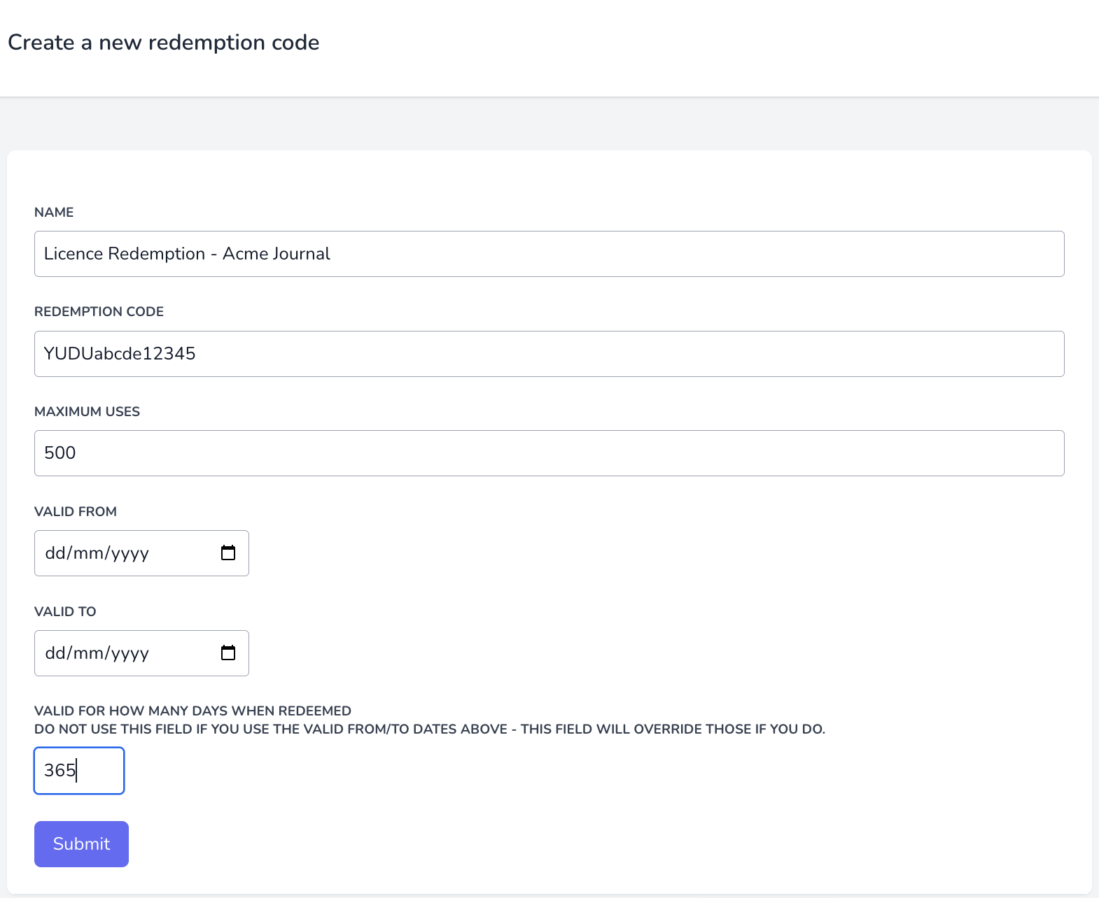Screen dimensions: 1099x898
Task: Focus the Redemption Code text box
Action: click(x=549, y=354)
